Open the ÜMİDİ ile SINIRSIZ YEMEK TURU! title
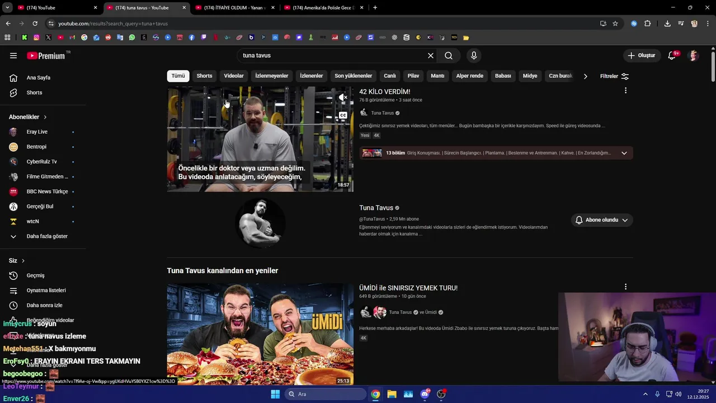Viewport: 716px width, 403px height. [x=408, y=288]
